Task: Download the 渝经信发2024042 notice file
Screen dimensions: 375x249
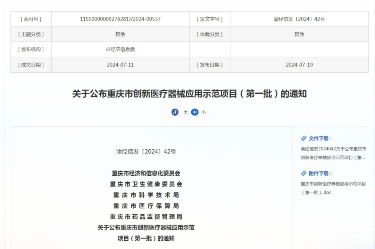Action: (333, 153)
